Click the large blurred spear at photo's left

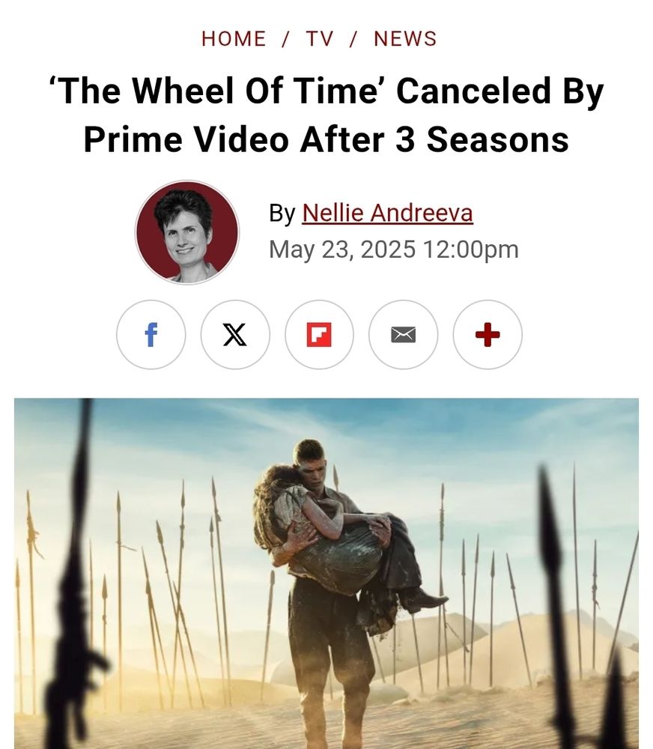click(x=76, y=573)
